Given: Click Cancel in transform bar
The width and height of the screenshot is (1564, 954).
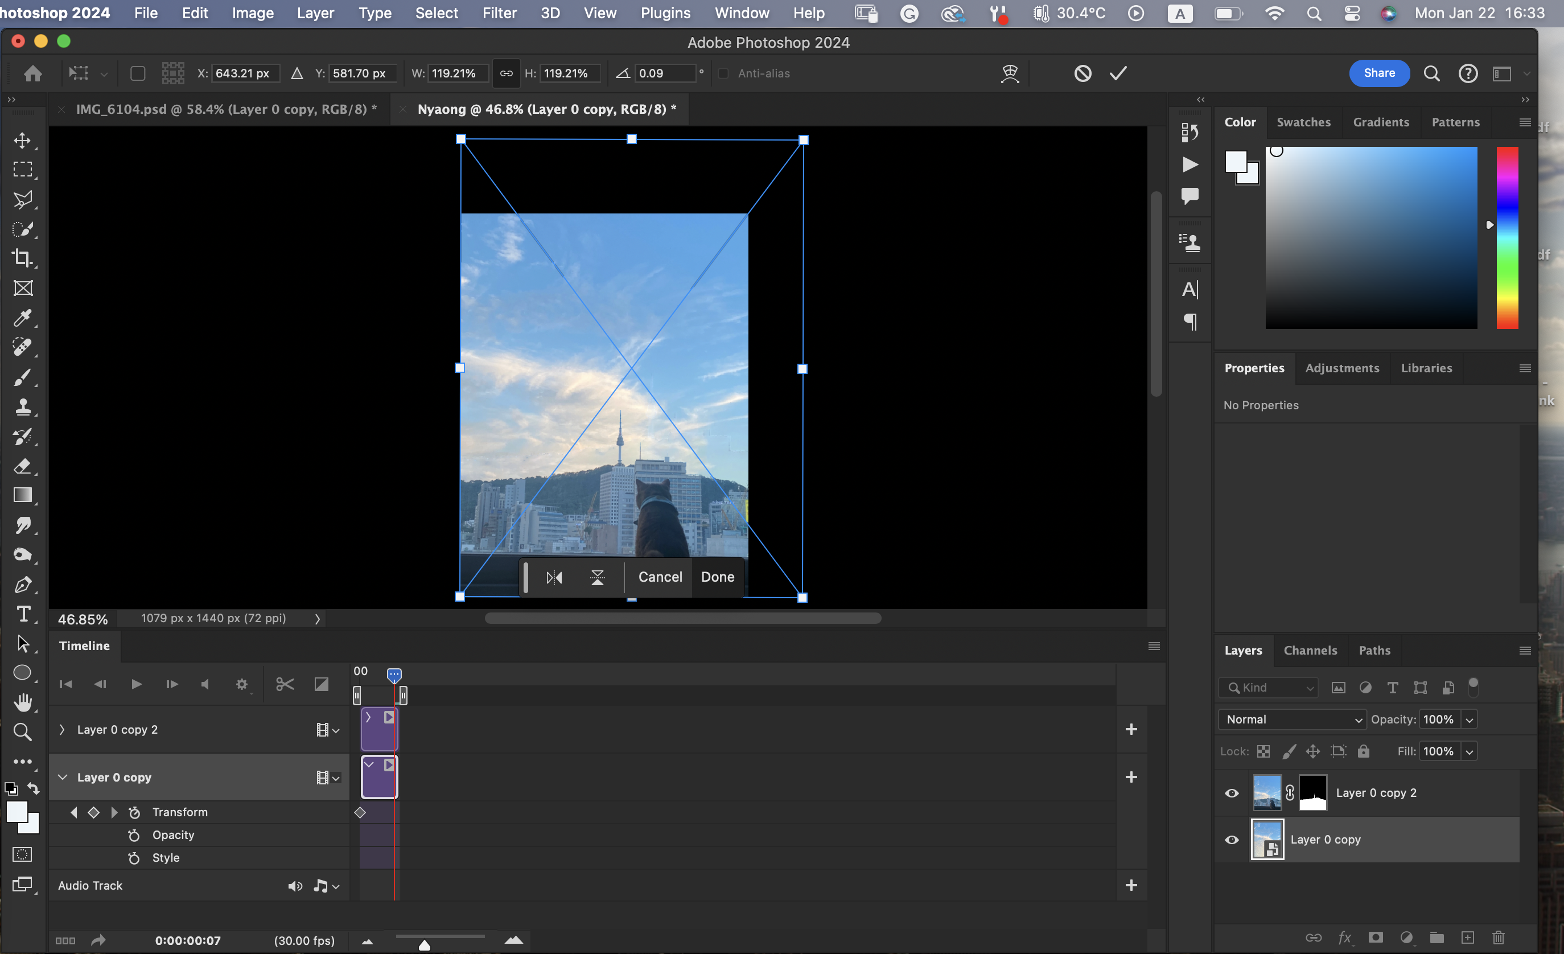Looking at the screenshot, I should click(660, 577).
